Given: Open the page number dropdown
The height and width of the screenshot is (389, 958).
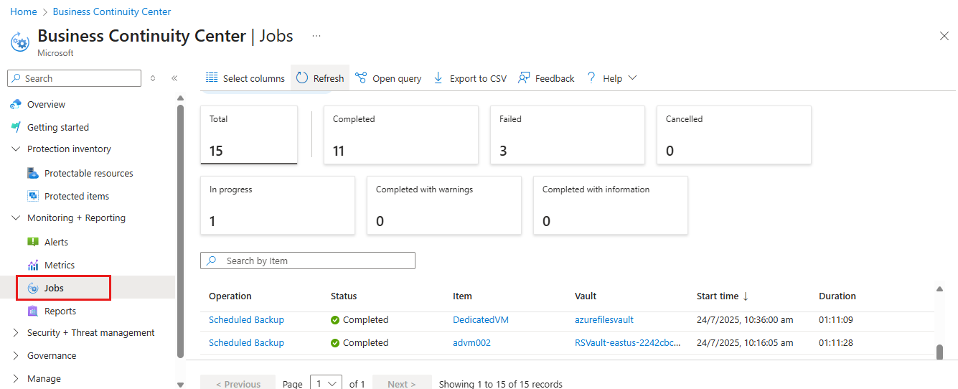Looking at the screenshot, I should (326, 383).
